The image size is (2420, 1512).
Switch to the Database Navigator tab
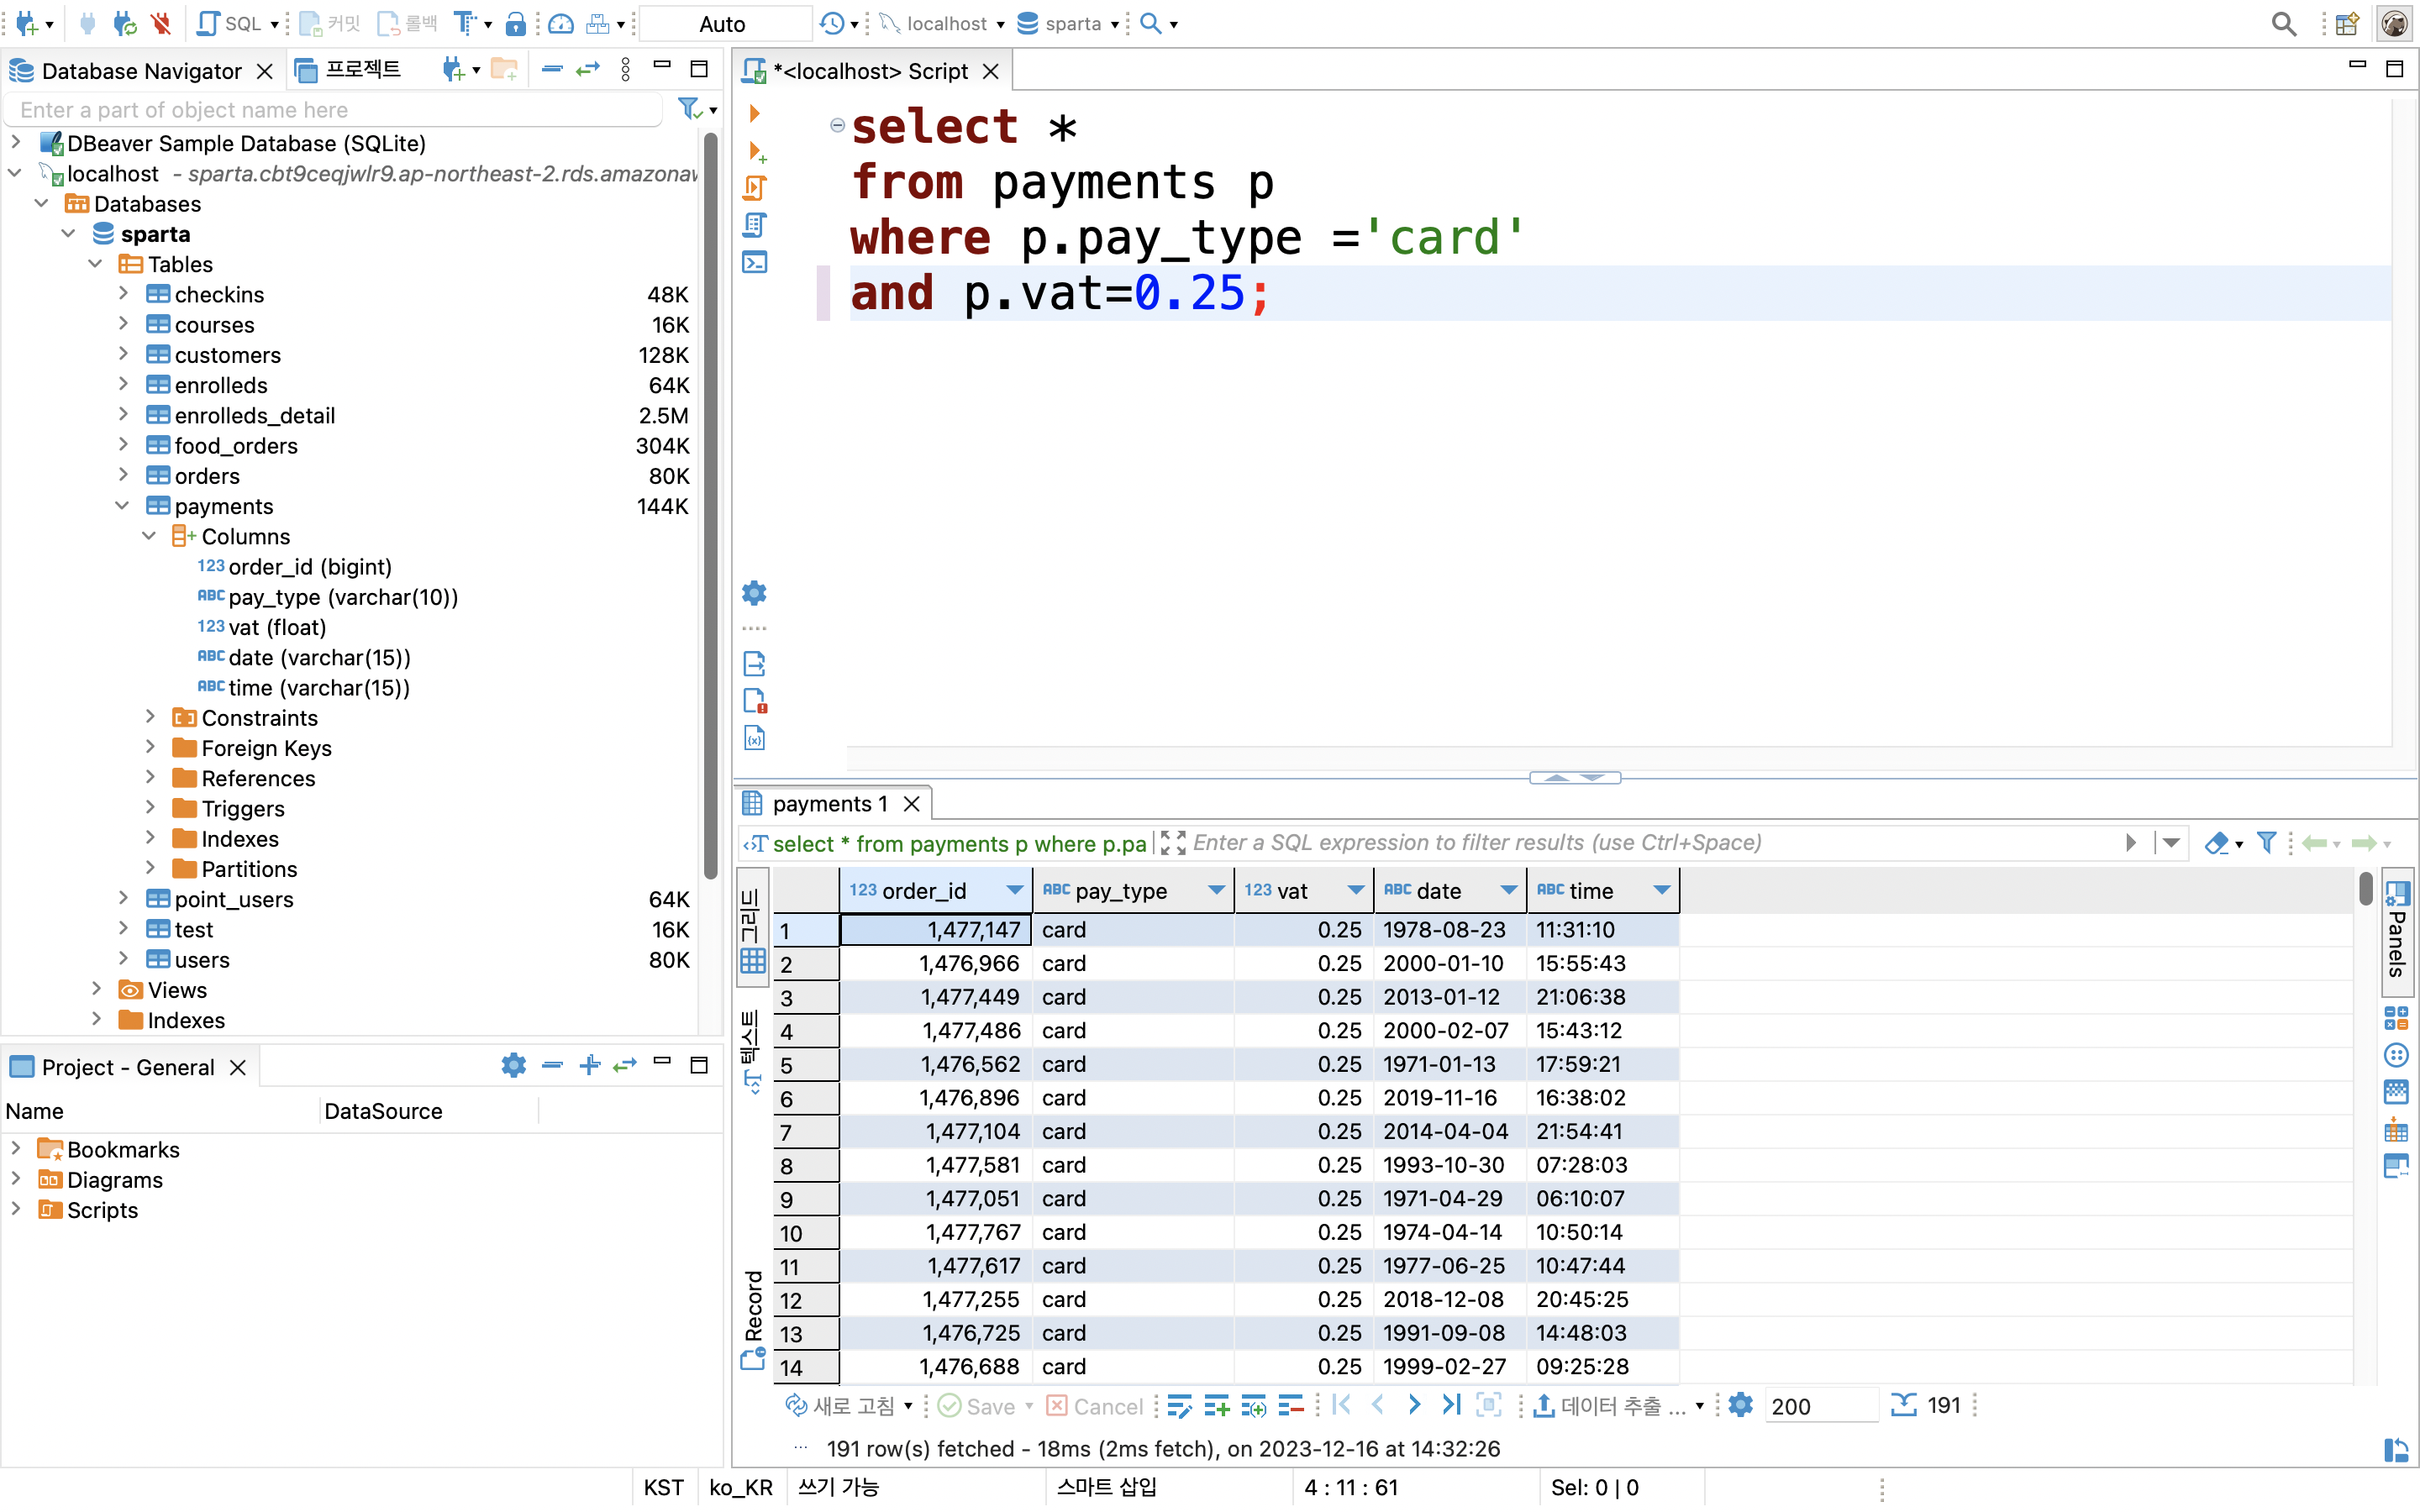[141, 71]
